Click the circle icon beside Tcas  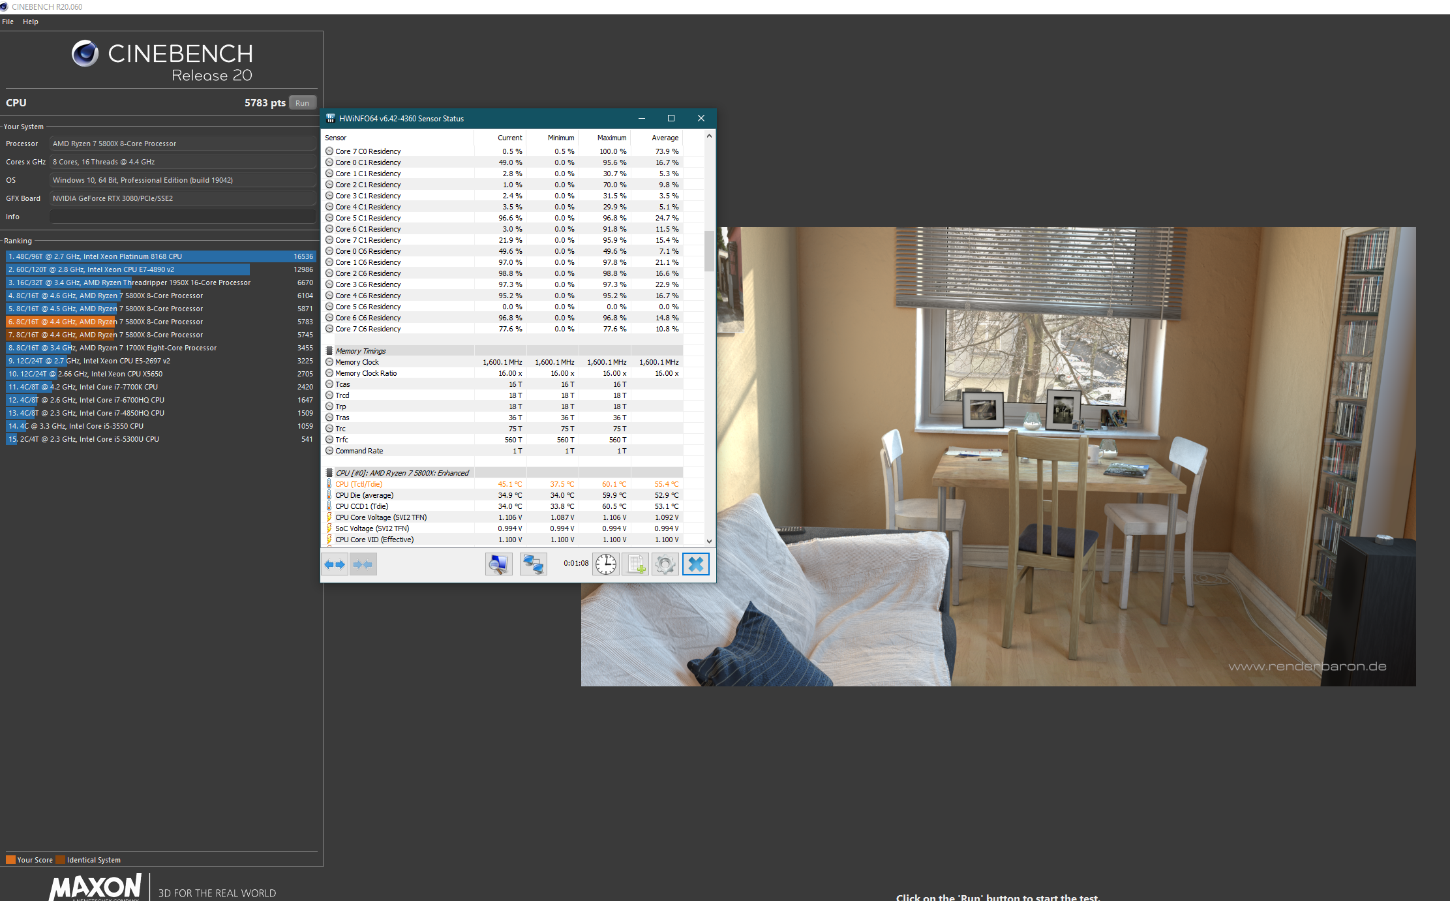tap(329, 384)
